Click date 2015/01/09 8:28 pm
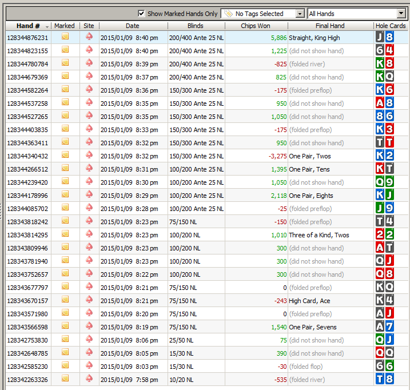Viewport: 410px width, 390px height. (x=129, y=209)
